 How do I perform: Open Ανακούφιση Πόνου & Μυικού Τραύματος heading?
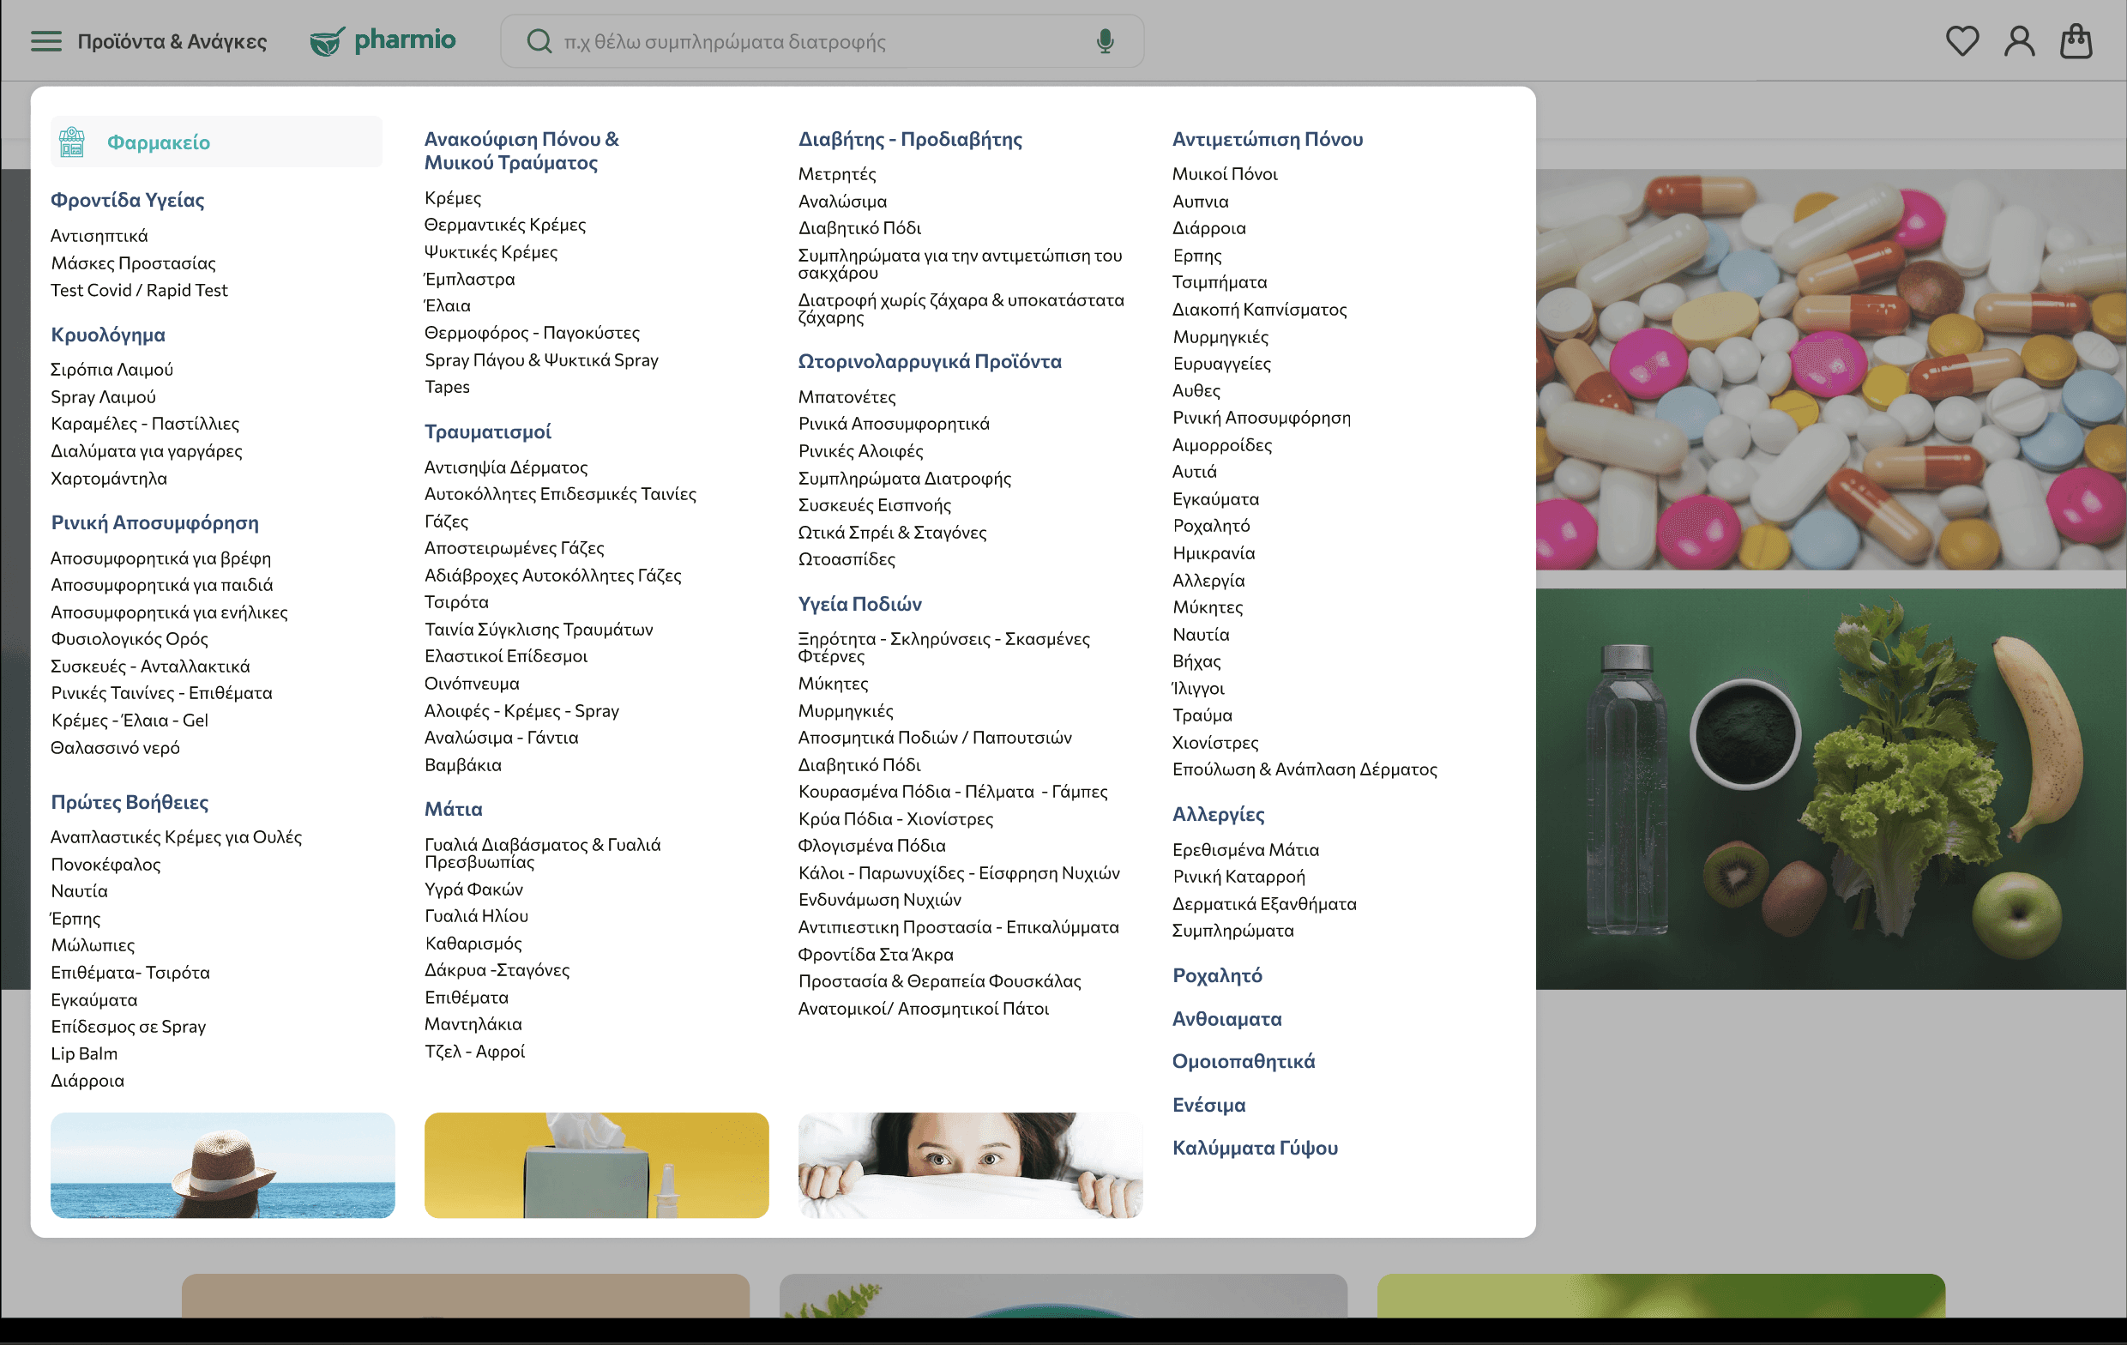522,151
